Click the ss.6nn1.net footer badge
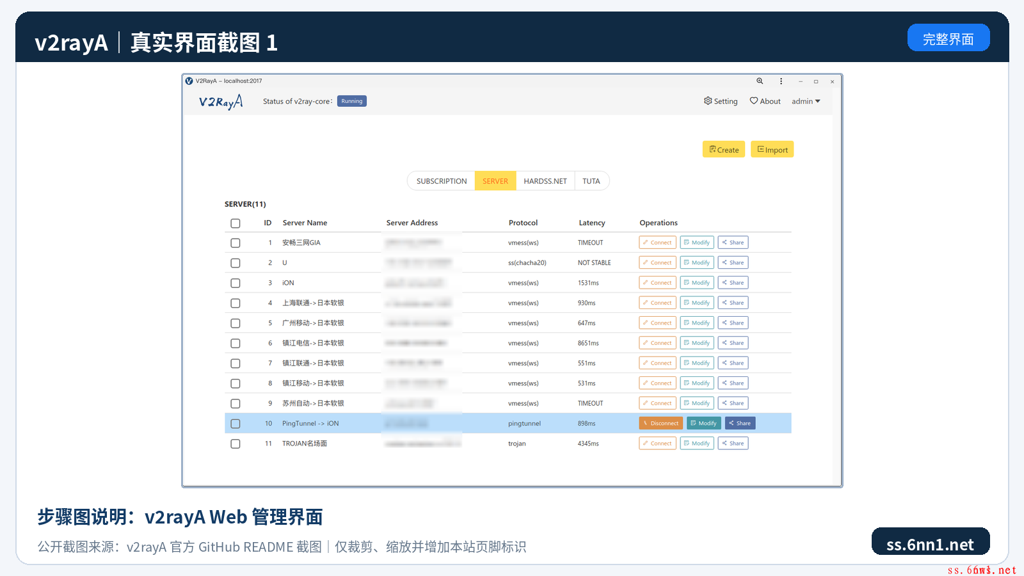 coord(931,542)
